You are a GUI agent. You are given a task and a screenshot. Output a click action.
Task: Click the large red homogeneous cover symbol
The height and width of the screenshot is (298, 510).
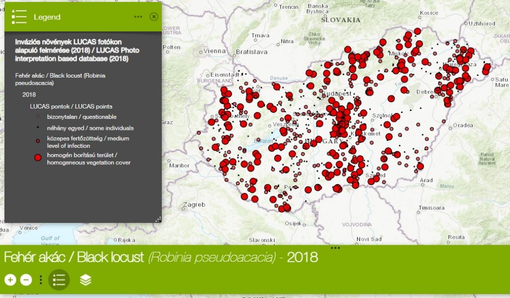37,158
